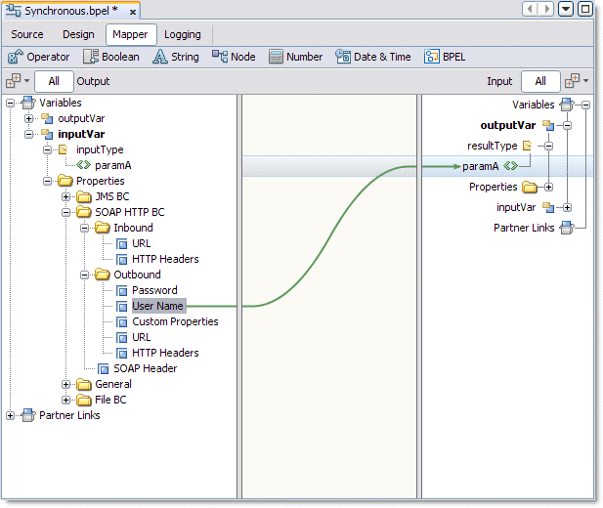Expand the left outputVar node

click(29, 118)
